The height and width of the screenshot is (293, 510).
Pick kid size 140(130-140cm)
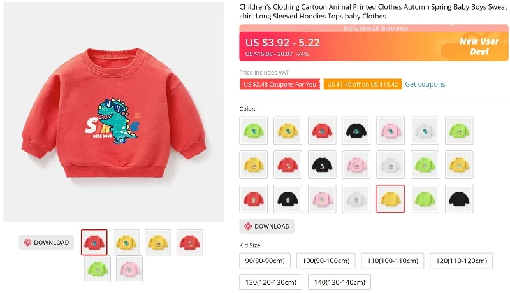point(339,282)
